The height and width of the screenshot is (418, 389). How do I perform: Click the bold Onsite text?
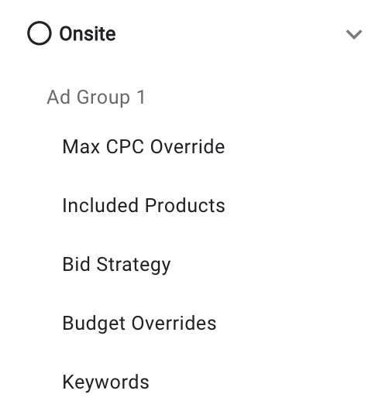coord(88,34)
